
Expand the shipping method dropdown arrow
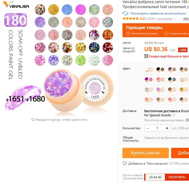[x=173, y=115]
